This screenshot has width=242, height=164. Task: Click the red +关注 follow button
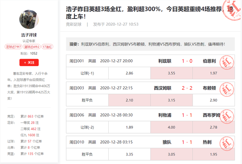tap(29, 62)
